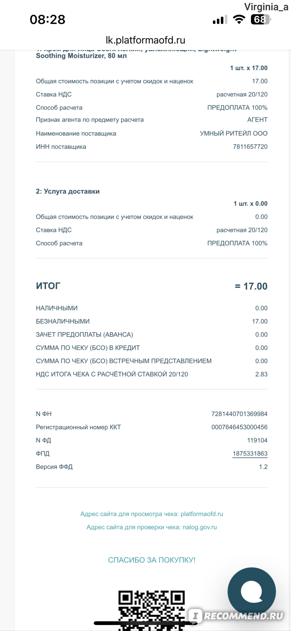Tap the cellular signal bars icon
Viewport: 291px width, 631px height.
tap(220, 20)
